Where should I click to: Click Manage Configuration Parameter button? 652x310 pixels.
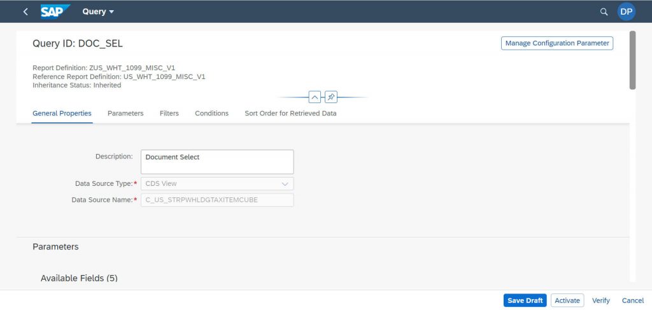pyautogui.click(x=556, y=43)
